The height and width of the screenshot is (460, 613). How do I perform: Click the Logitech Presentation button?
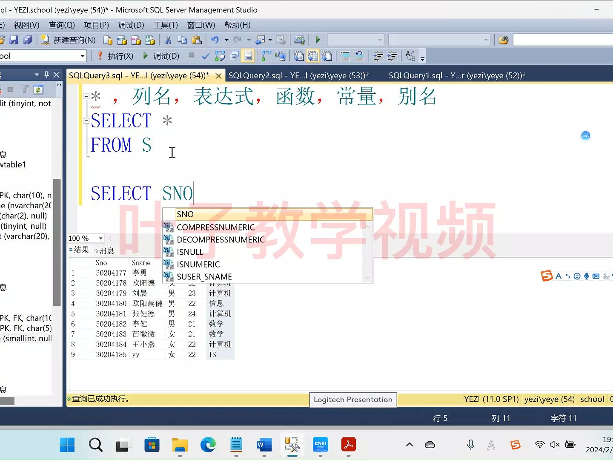[x=352, y=400]
